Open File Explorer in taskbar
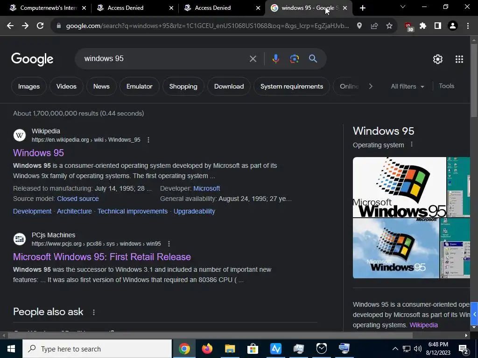Screen dimensions: 478x358 pos(230,349)
